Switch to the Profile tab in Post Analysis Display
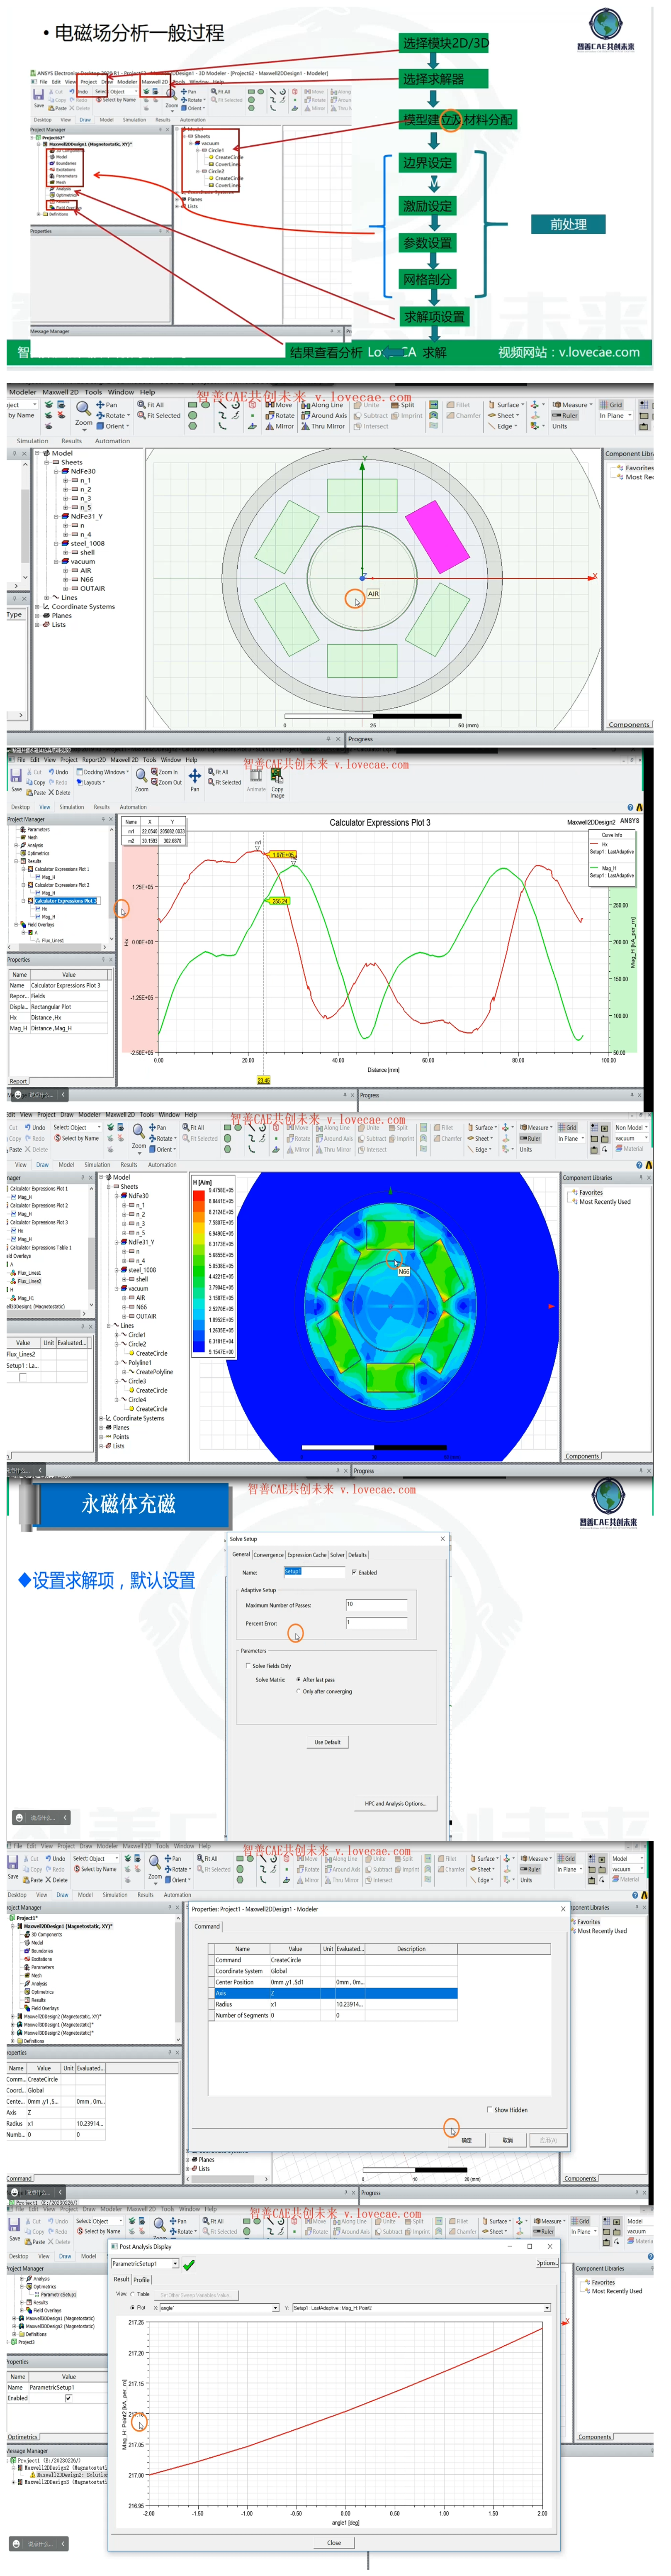The width and height of the screenshot is (671, 2576). pyautogui.click(x=142, y=2280)
